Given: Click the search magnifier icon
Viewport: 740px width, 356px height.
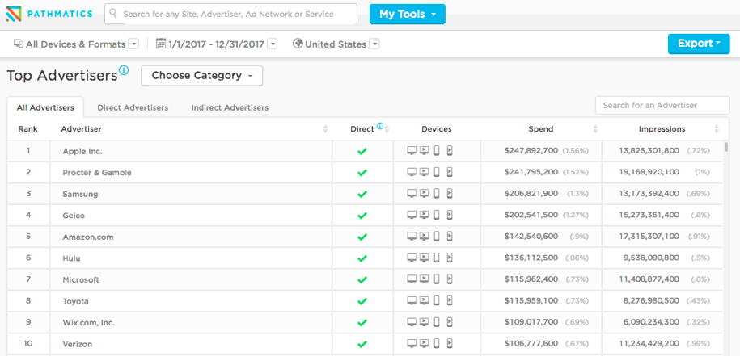Looking at the screenshot, I should 113,14.
